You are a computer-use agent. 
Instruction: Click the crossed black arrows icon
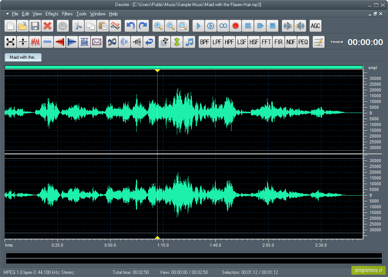tap(10, 42)
